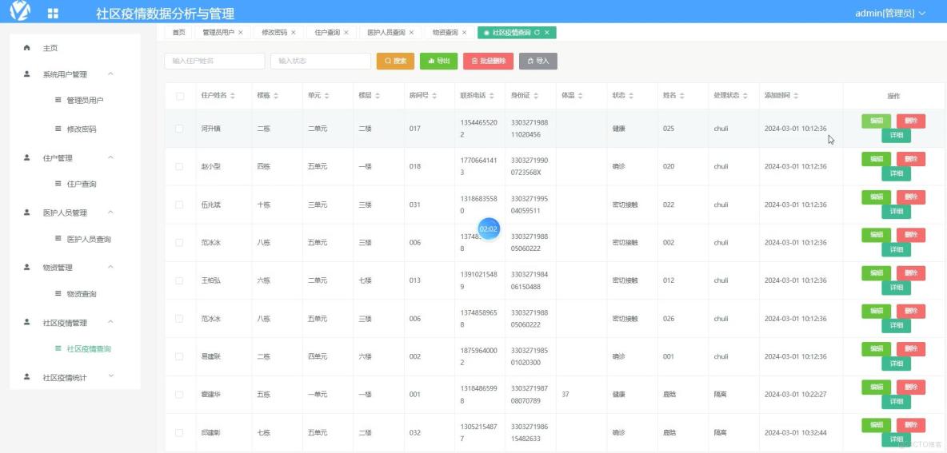Sort by the 单元 column arrows
Viewport: 947px width, 453px height.
point(327,96)
